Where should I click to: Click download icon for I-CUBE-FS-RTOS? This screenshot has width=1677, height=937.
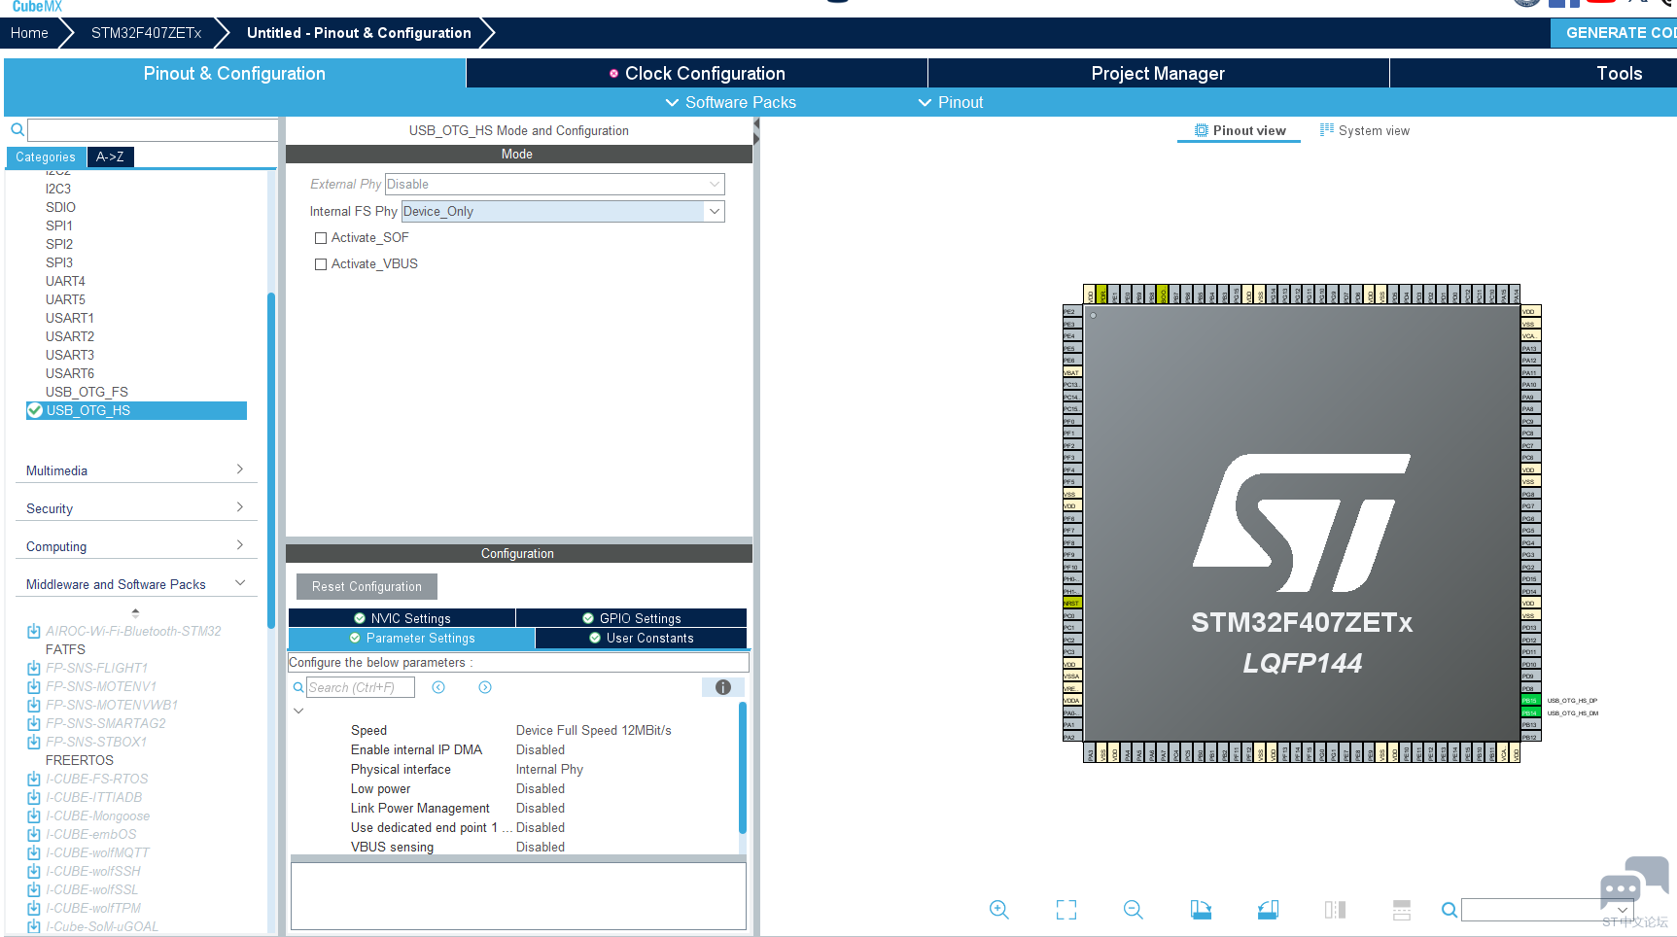(34, 779)
